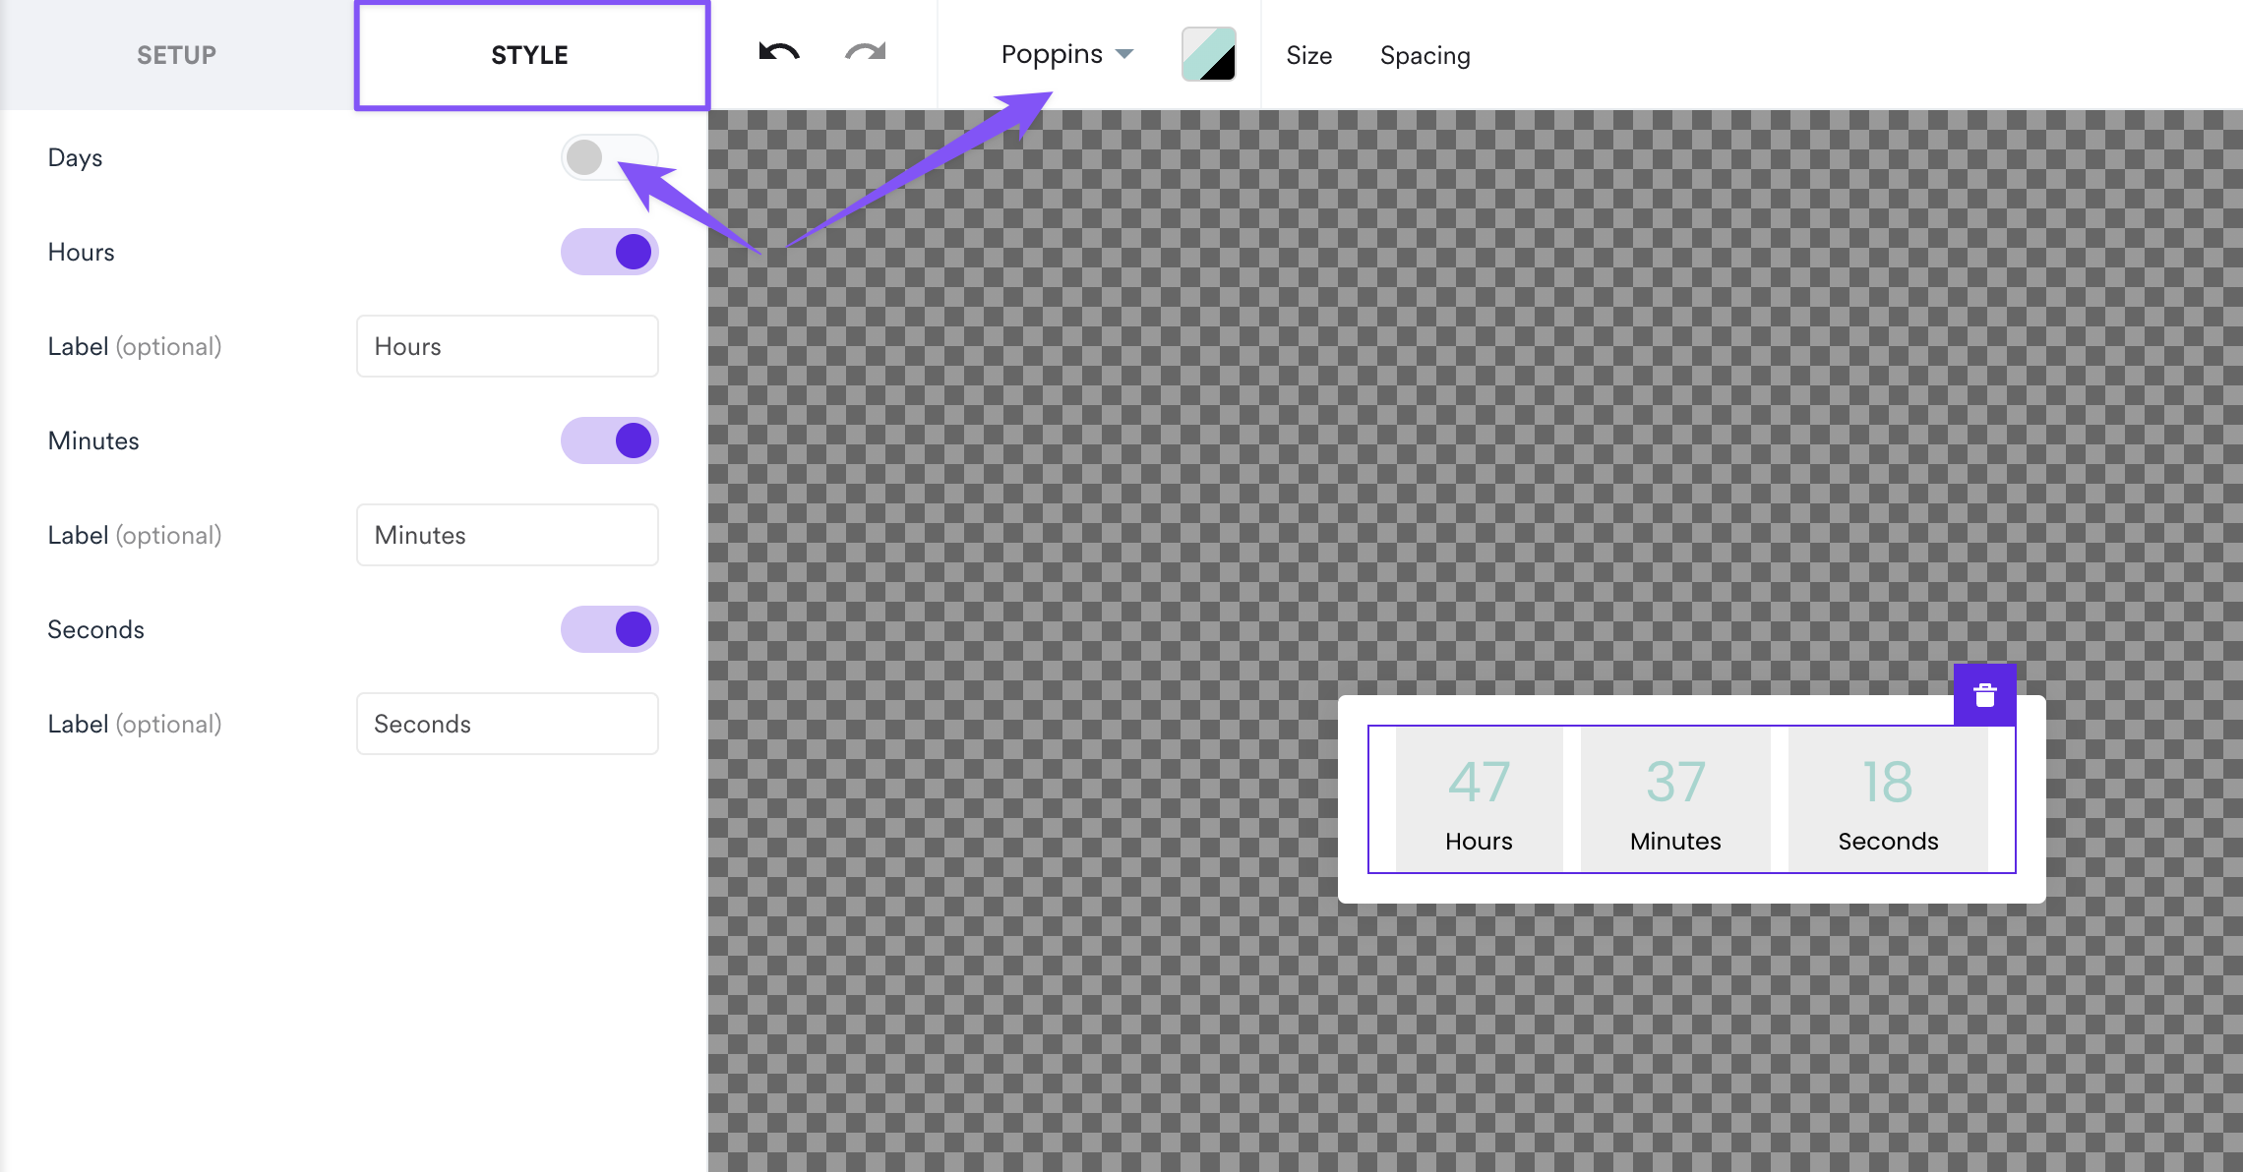The width and height of the screenshot is (2243, 1172).
Task: Delete the countdown timer with trash icon
Action: (1985, 695)
